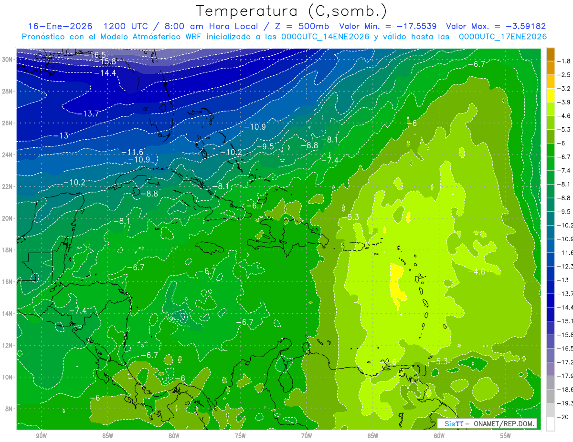
Task: Click the legend value "-1.8"
Action: 564,61
